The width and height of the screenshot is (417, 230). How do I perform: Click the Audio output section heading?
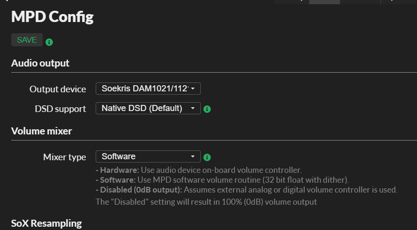[x=40, y=63]
